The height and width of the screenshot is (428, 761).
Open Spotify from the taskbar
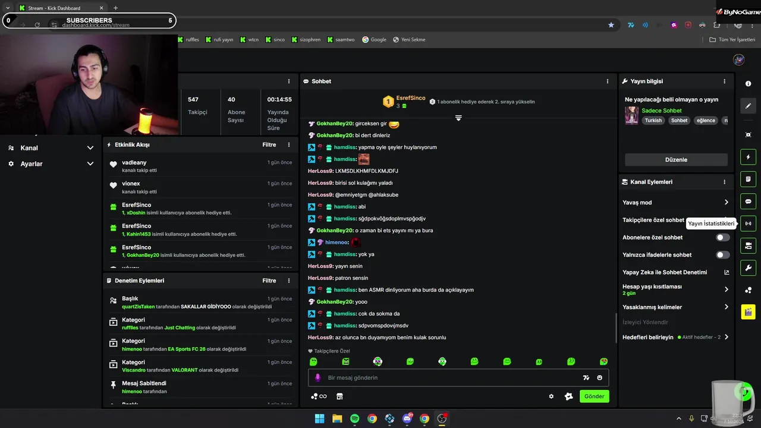click(x=354, y=418)
